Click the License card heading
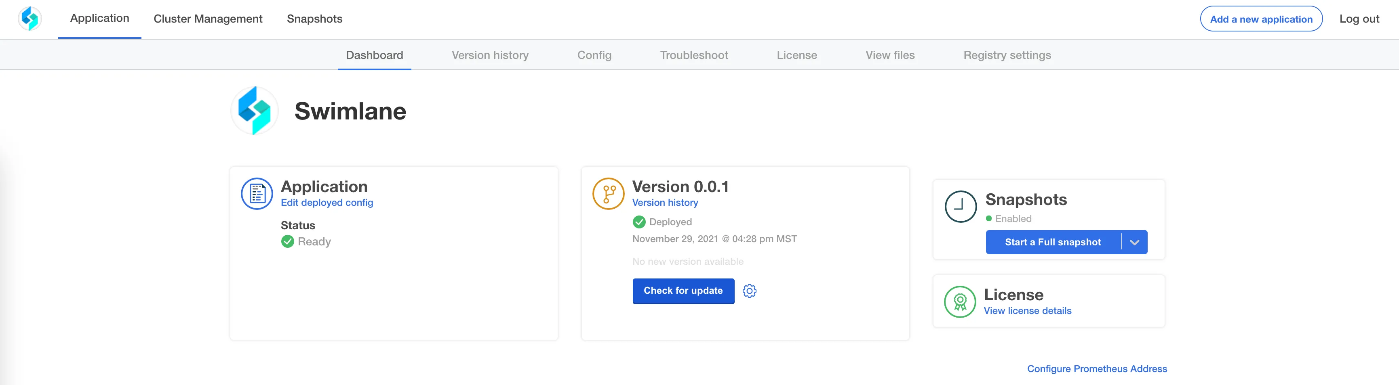Image resolution: width=1399 pixels, height=385 pixels. click(1013, 295)
